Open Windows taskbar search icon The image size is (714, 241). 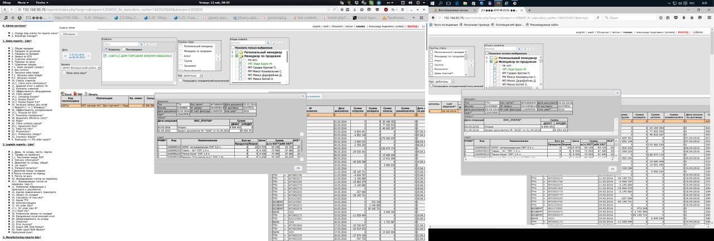click(441, 3)
